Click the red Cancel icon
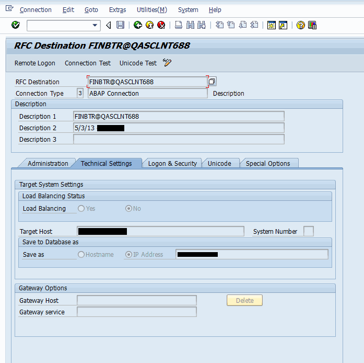The height and width of the screenshot is (363, 364). [x=161, y=25]
